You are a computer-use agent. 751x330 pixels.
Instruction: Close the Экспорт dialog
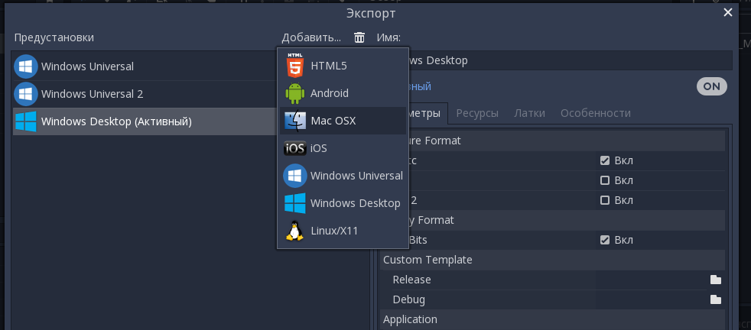728,11
